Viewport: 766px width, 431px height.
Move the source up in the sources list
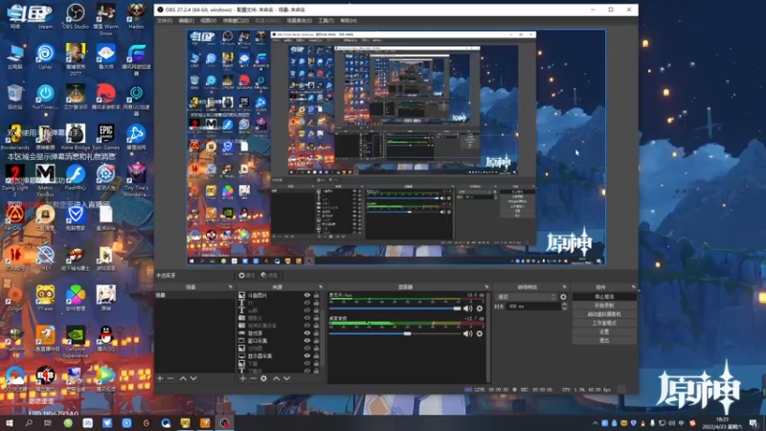pos(277,378)
